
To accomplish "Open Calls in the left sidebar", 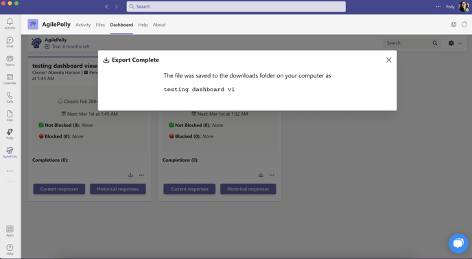I will 10,97.
